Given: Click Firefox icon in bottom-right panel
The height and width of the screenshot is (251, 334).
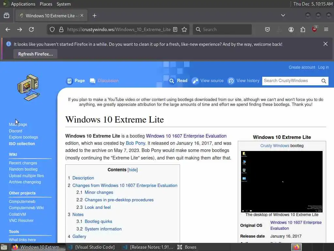Looking at the screenshot, I should pyautogui.click(x=296, y=247).
